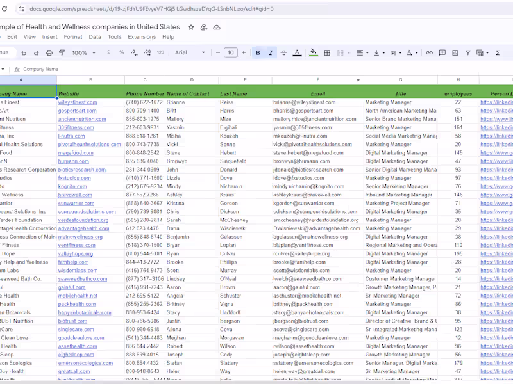This screenshot has width=513, height=384.
Task: Click the Format as percent icon
Action: pos(121,52)
